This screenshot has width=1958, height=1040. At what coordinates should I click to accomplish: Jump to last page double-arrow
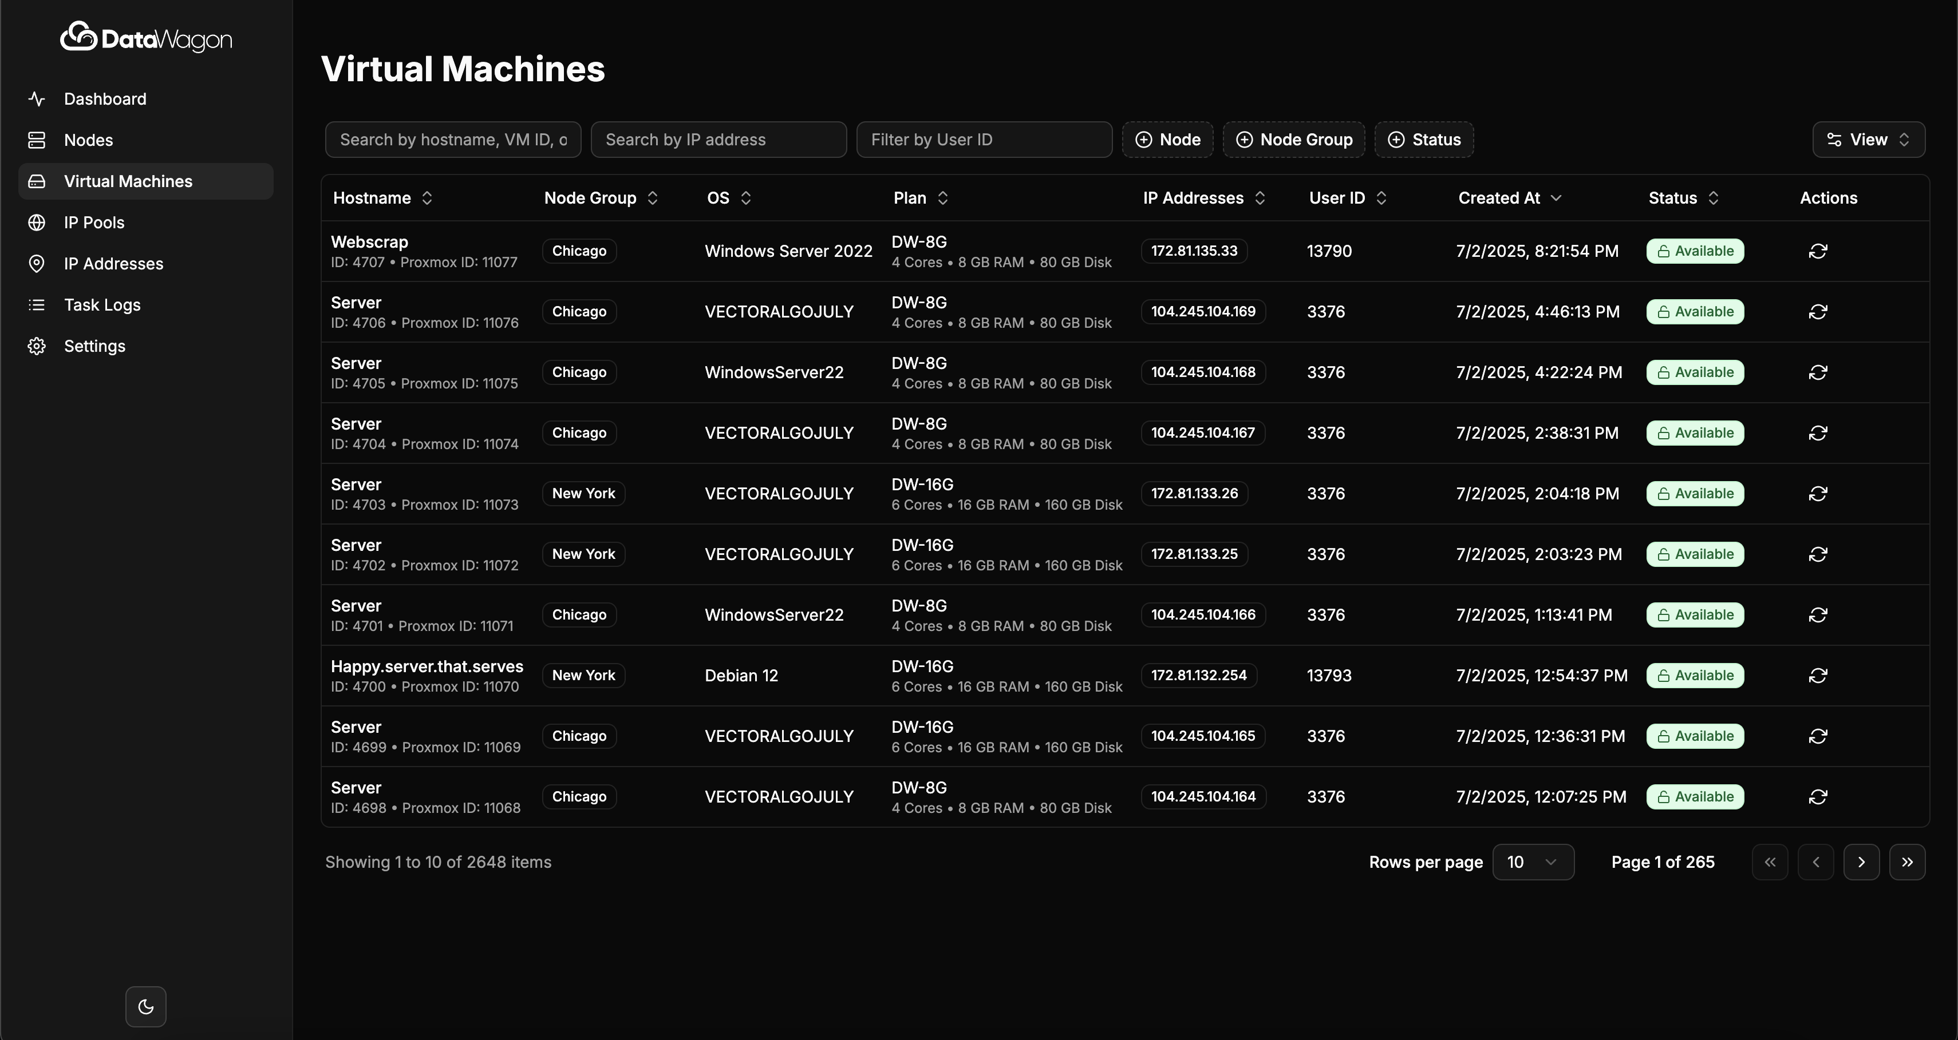(x=1907, y=862)
